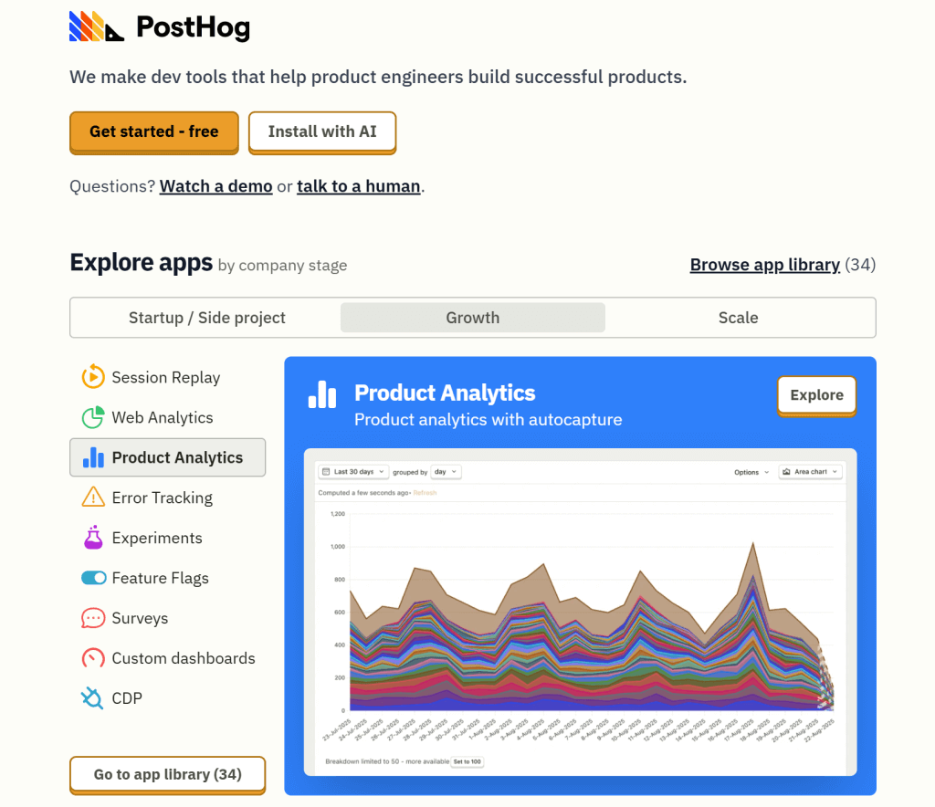Select the Session Replay play icon

(93, 377)
